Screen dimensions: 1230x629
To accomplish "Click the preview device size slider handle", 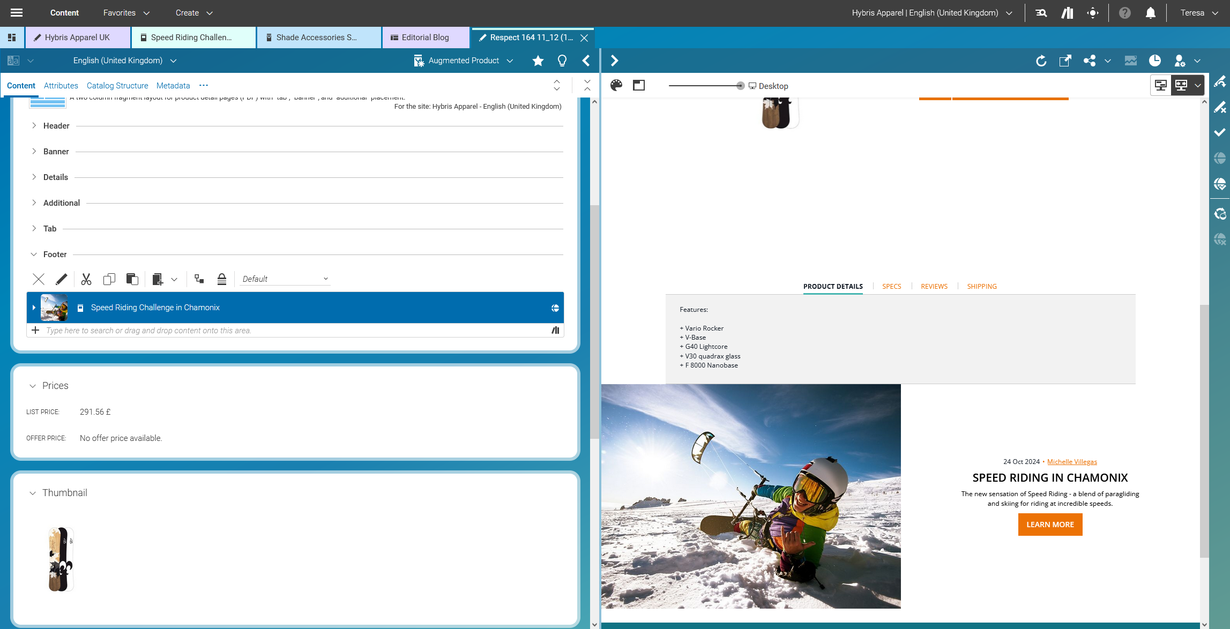I will 740,86.
